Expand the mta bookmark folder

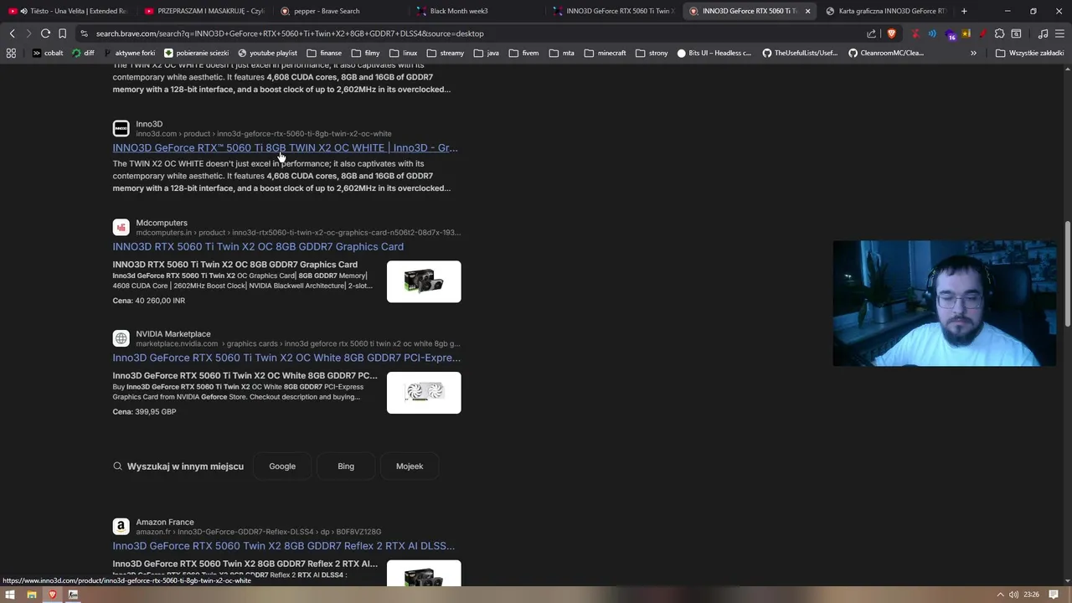[561, 53]
